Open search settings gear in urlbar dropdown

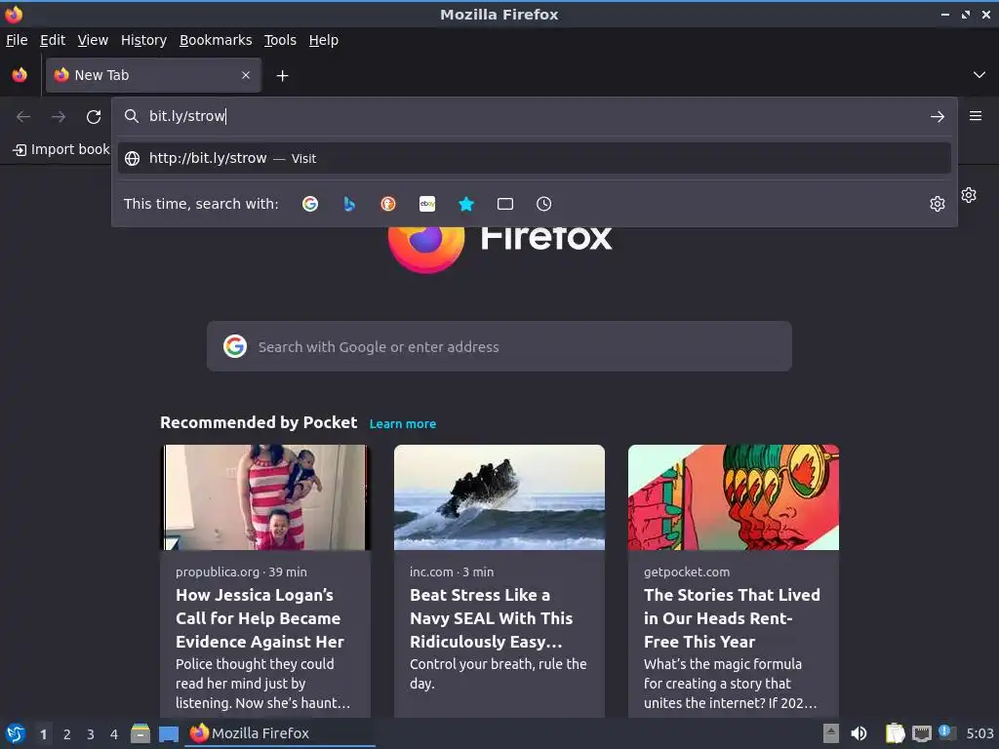[x=938, y=204]
